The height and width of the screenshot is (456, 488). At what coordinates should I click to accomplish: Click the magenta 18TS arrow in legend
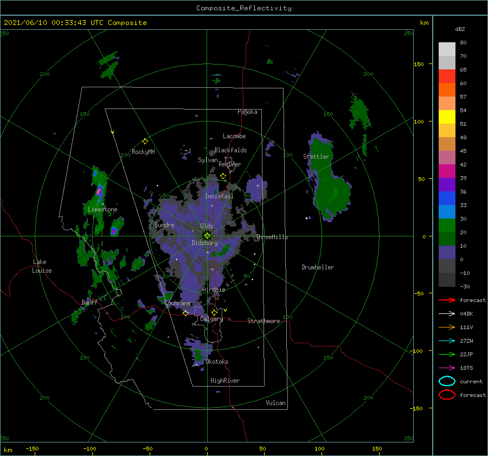(x=447, y=368)
